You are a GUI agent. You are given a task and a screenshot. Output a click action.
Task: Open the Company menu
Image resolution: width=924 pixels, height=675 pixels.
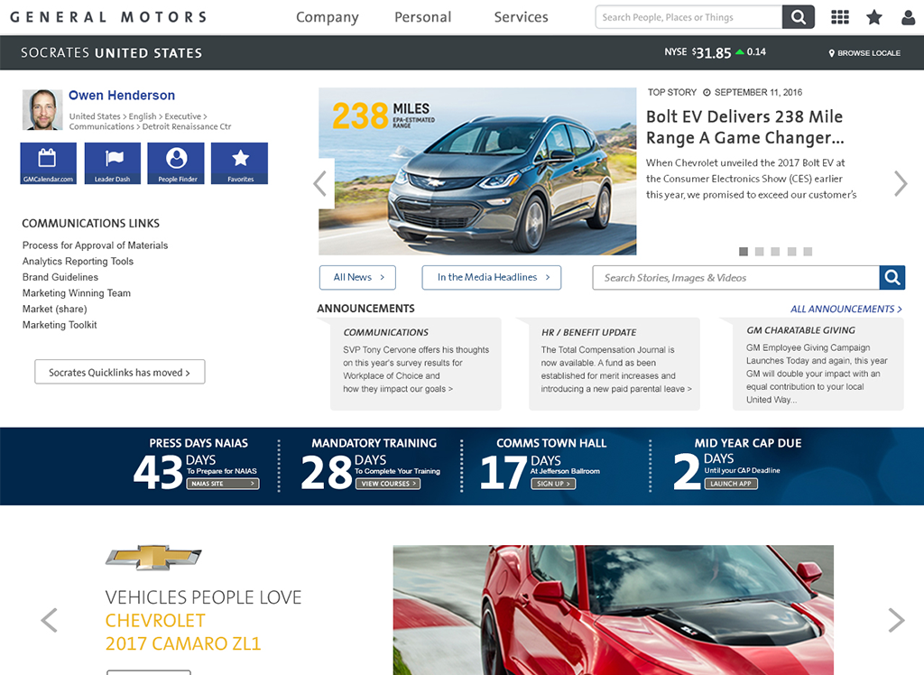click(x=327, y=18)
